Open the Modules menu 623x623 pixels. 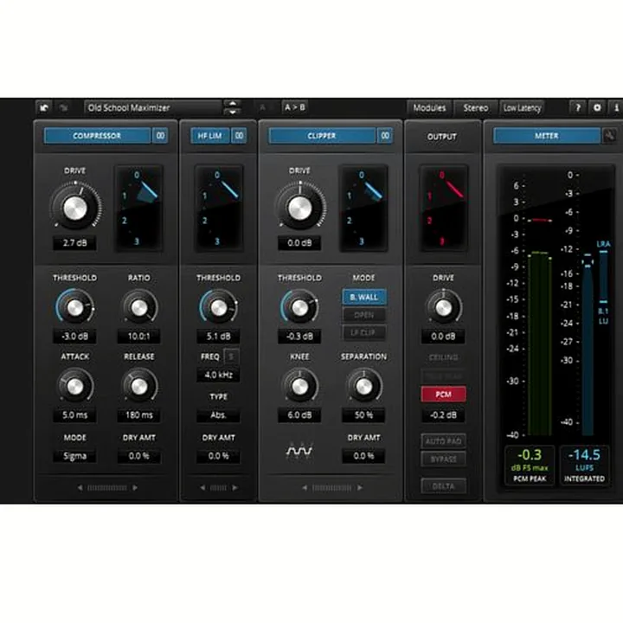coord(429,107)
